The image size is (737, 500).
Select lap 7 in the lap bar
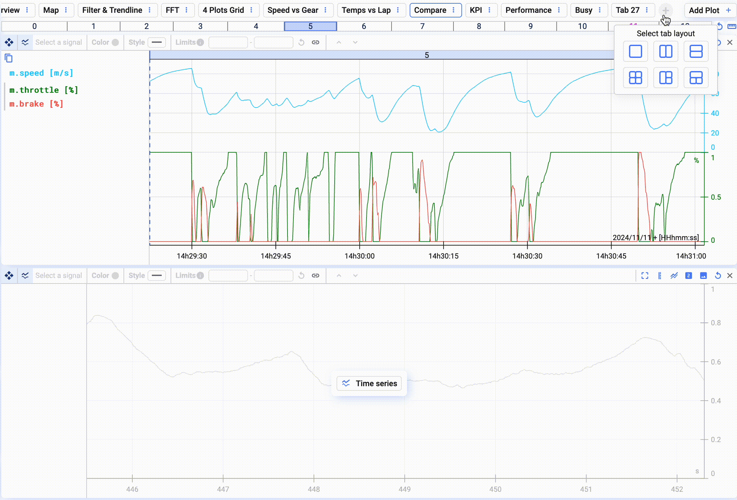(x=422, y=26)
